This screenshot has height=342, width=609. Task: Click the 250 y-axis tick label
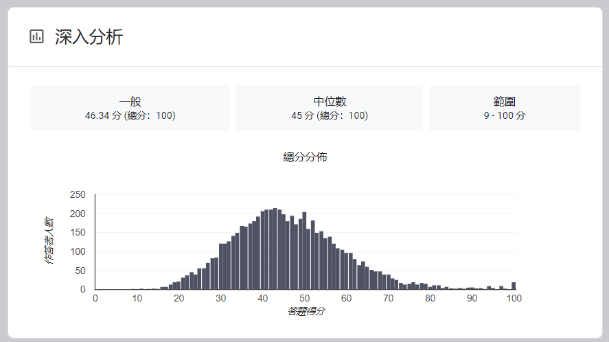78,195
